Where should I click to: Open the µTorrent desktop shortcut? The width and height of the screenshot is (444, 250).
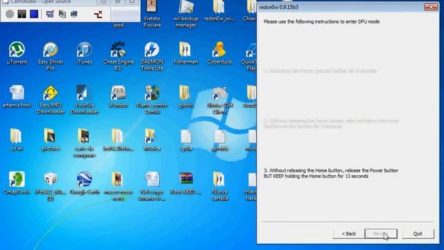(x=17, y=53)
